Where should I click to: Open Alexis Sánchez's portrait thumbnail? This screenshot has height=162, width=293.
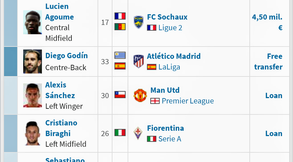pos(33,95)
